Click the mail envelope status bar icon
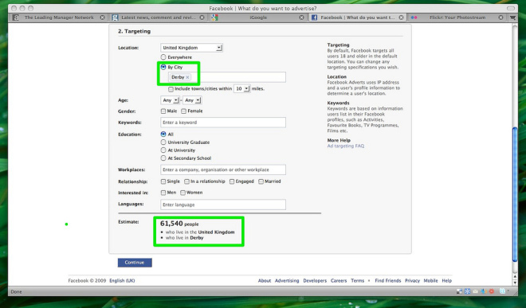The width and height of the screenshot is (526, 308). [475, 291]
